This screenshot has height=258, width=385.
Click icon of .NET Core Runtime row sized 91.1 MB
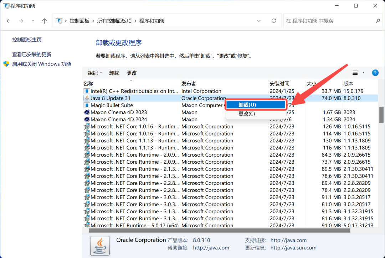pos(87,198)
